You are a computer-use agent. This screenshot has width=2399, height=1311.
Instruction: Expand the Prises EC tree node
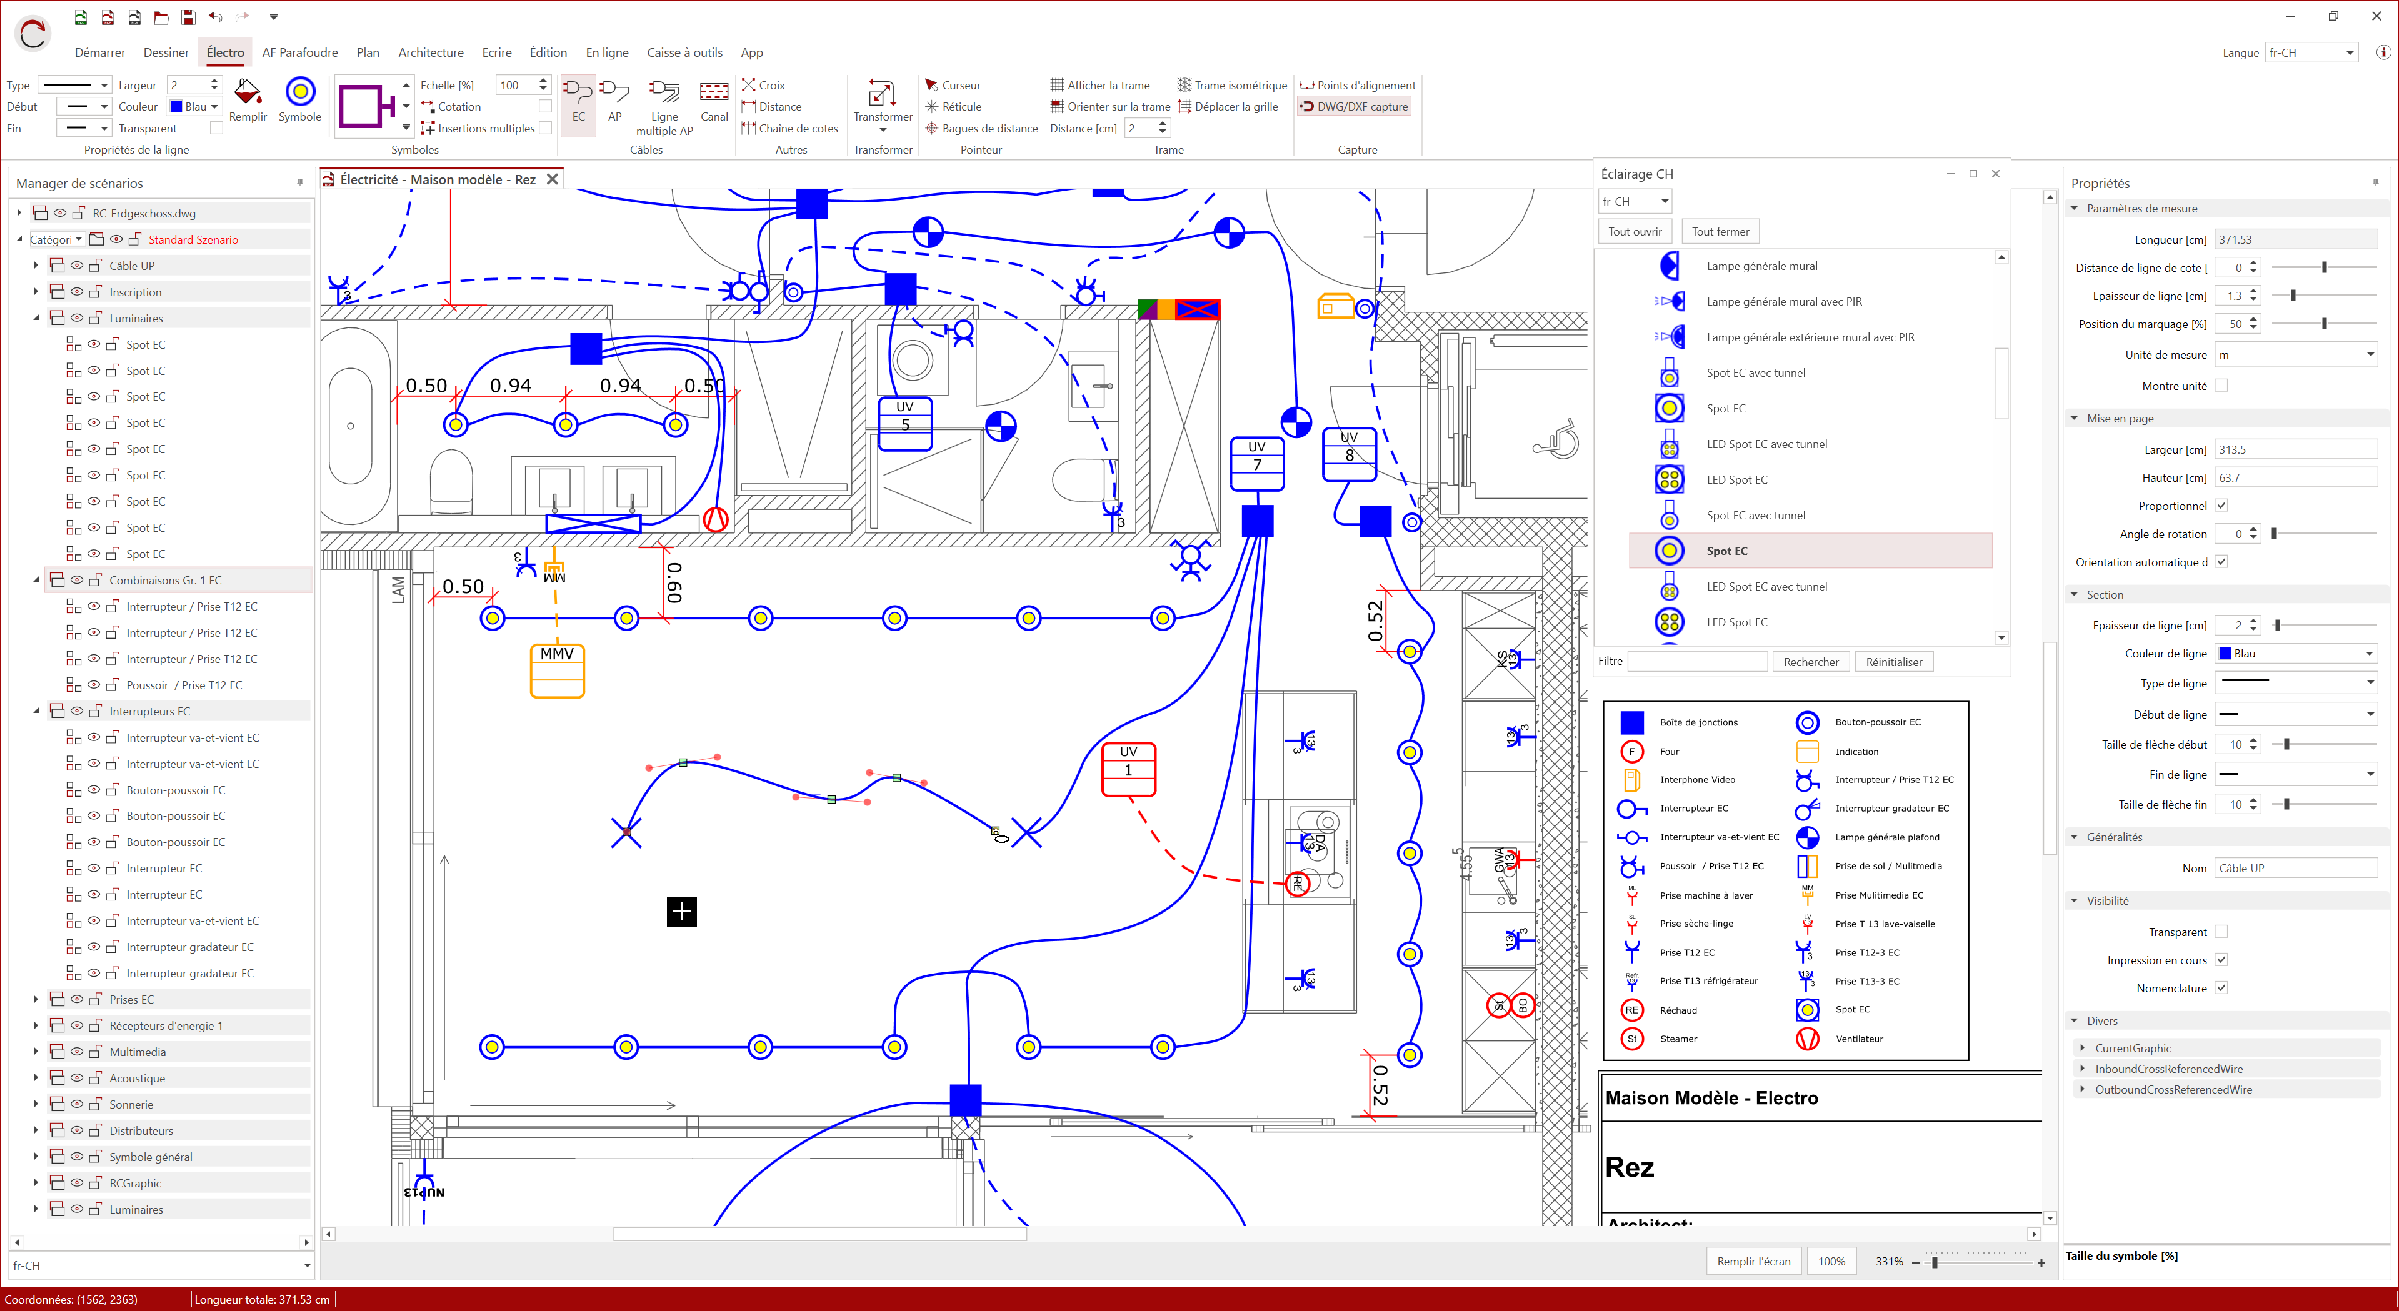pyautogui.click(x=36, y=999)
